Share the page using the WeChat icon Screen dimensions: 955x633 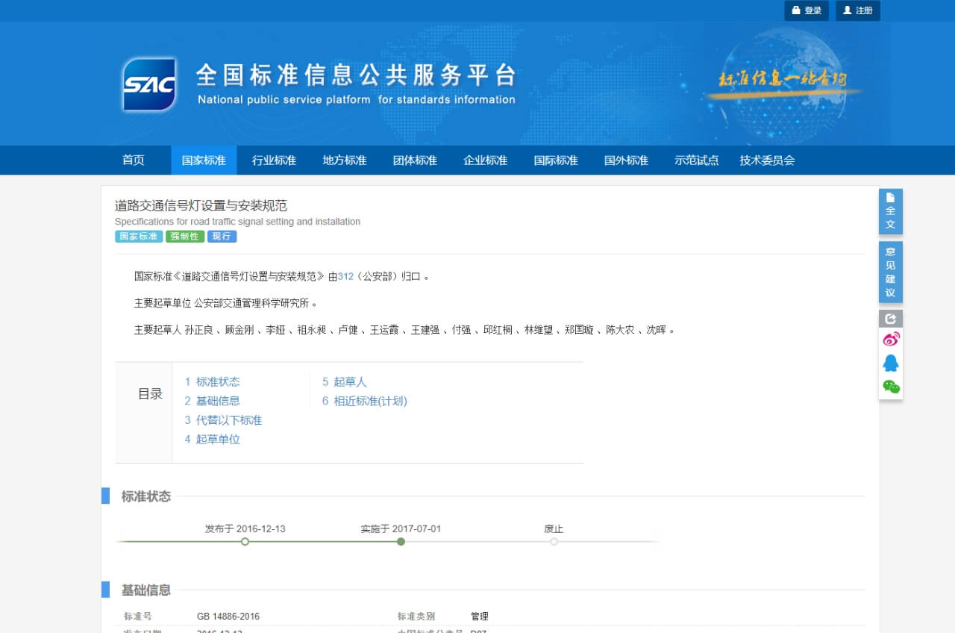click(x=890, y=387)
